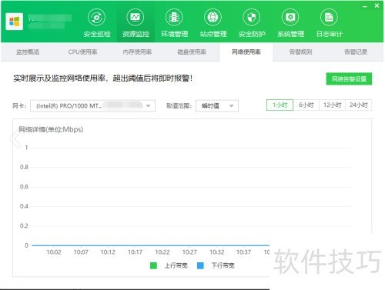Click the 10:02 time axis label
The image size is (385, 290).
tap(54, 252)
